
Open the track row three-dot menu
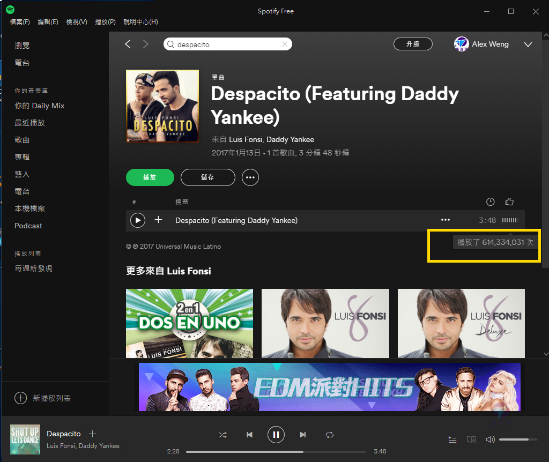point(446,220)
